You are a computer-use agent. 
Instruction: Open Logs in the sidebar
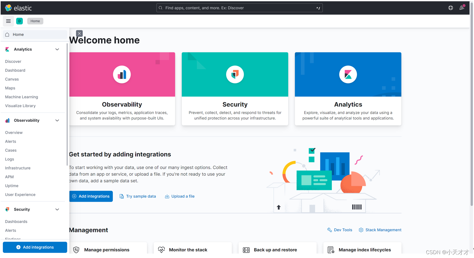coord(9,159)
